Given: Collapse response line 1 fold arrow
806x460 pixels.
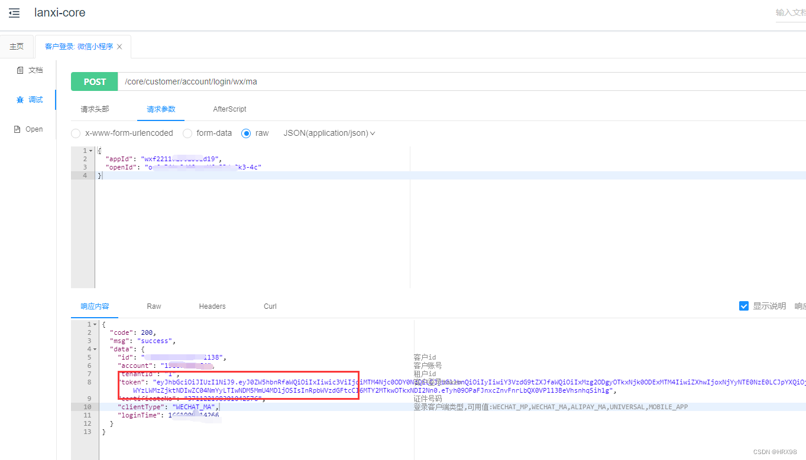Looking at the screenshot, I should 95,324.
